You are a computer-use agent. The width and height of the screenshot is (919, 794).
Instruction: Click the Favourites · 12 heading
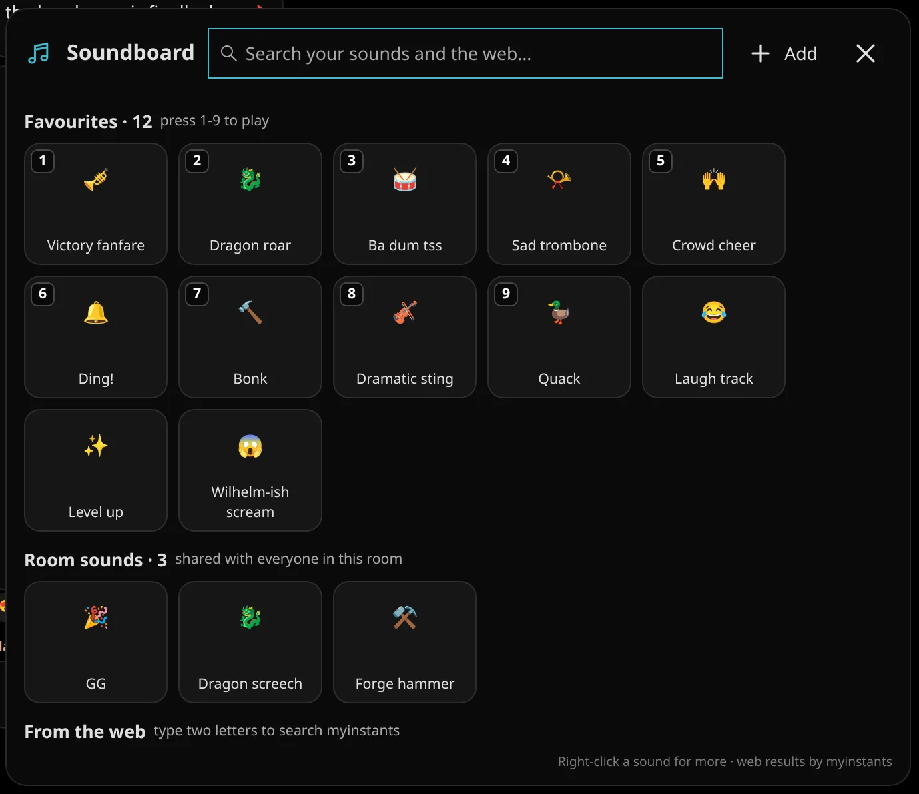88,122
